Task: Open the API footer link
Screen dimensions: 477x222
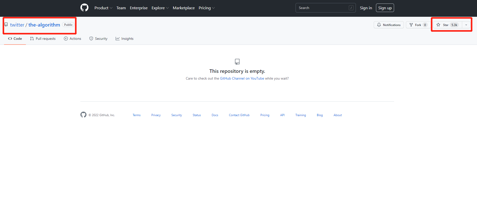Action: pos(282,115)
